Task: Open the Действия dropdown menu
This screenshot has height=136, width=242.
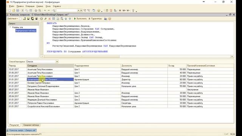Action: [12, 19]
